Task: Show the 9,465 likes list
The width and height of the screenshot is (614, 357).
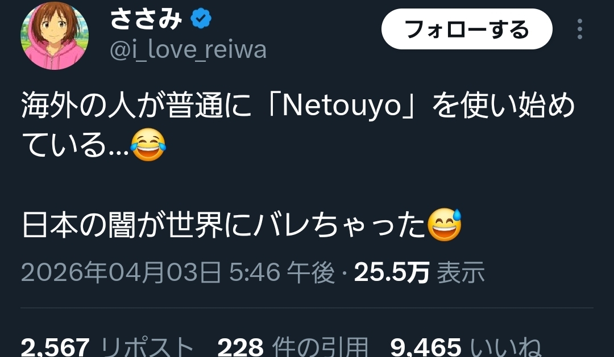Action: (426, 347)
